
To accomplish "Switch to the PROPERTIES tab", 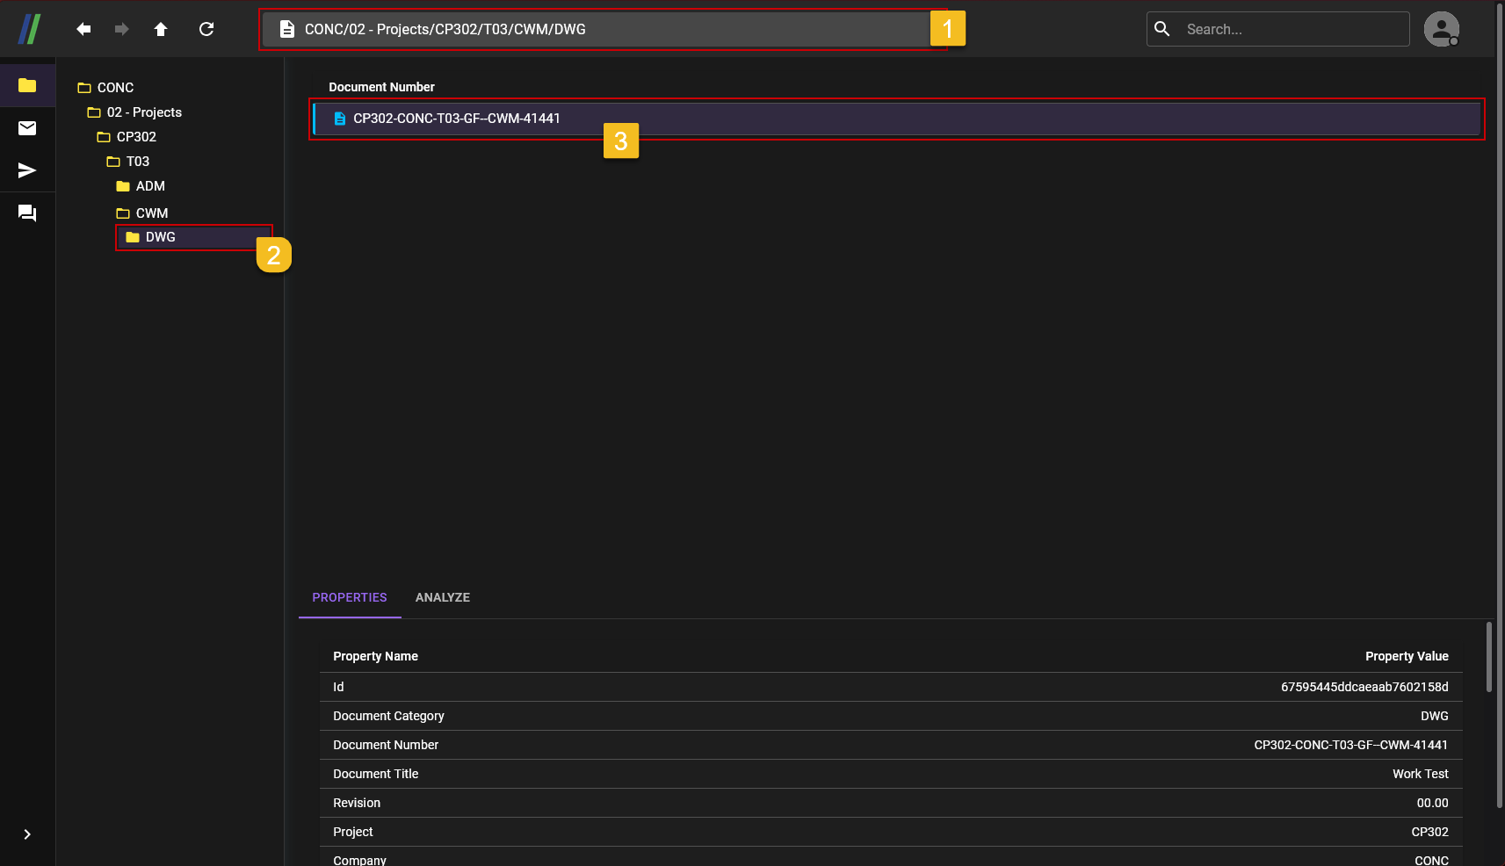I will (x=350, y=597).
